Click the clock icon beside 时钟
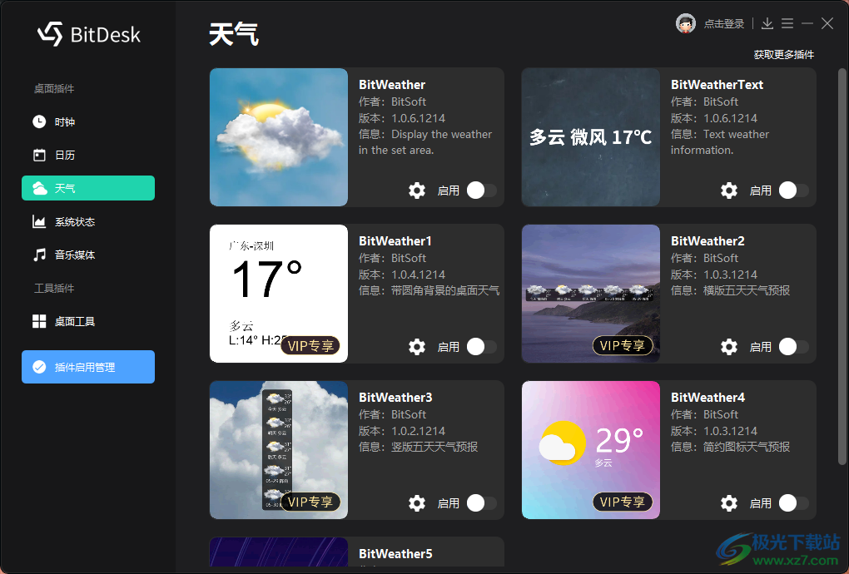 coord(39,121)
